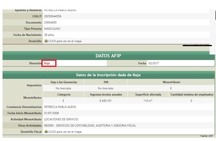216x141 pixels.
Task: Open the 'CLICK para ver en el mapa' link under Domicilio Fiscal
Action: pyautogui.click(x=65, y=132)
